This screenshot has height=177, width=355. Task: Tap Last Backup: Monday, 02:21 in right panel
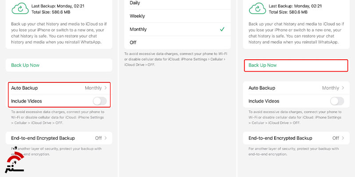coord(295,6)
